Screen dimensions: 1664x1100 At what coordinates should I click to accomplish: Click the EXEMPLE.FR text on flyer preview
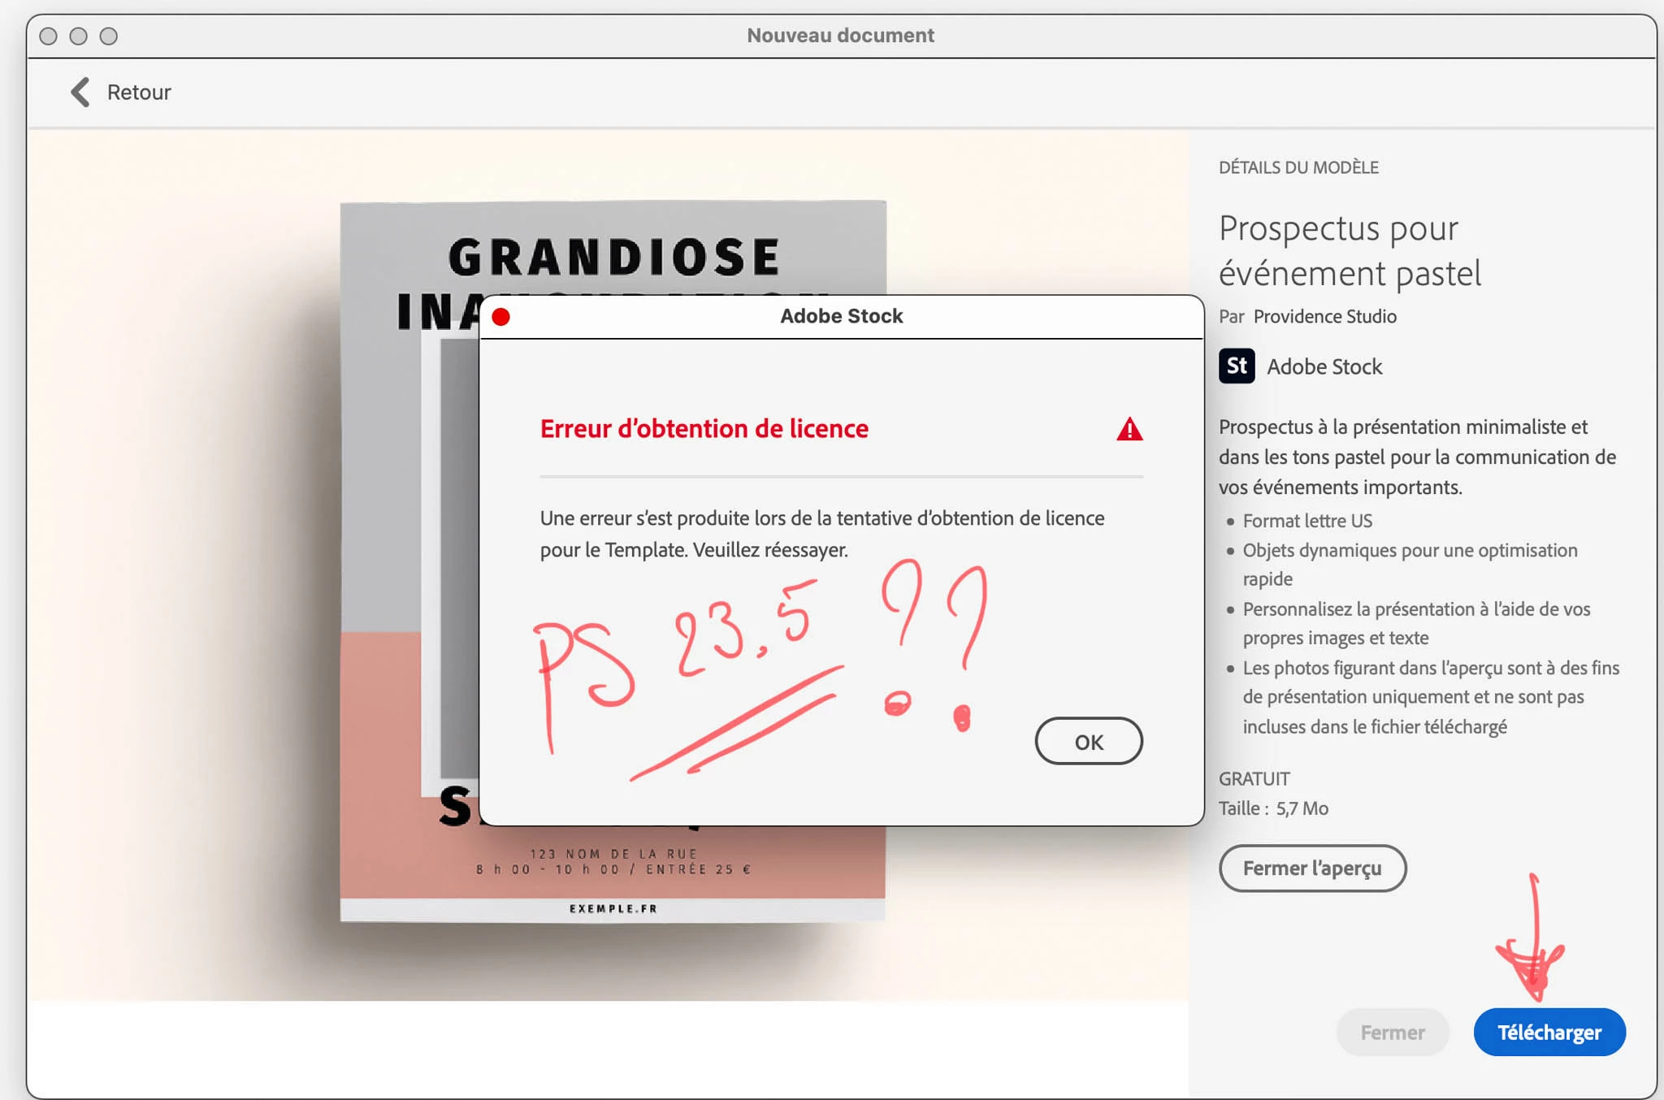pyautogui.click(x=613, y=908)
